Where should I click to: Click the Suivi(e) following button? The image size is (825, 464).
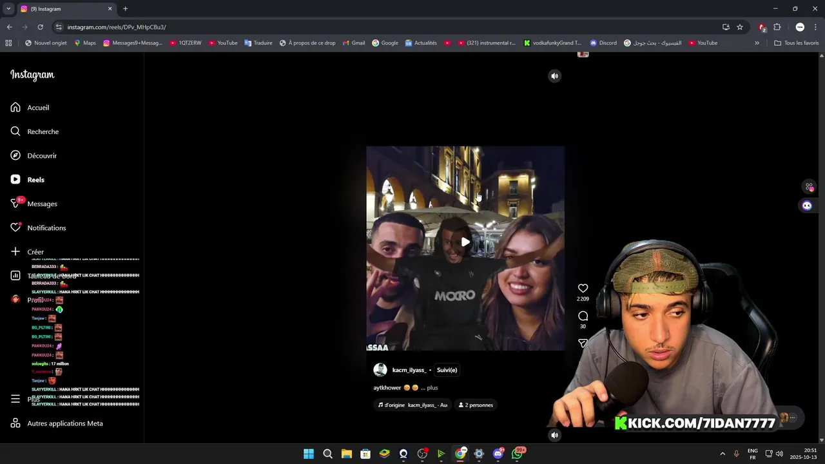pos(447,370)
